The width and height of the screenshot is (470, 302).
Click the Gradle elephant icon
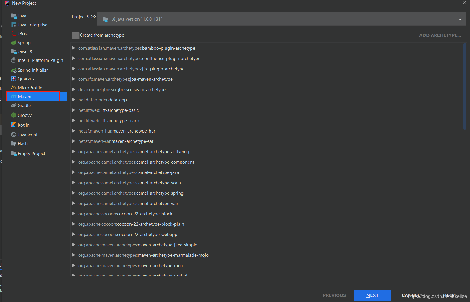[14, 106]
